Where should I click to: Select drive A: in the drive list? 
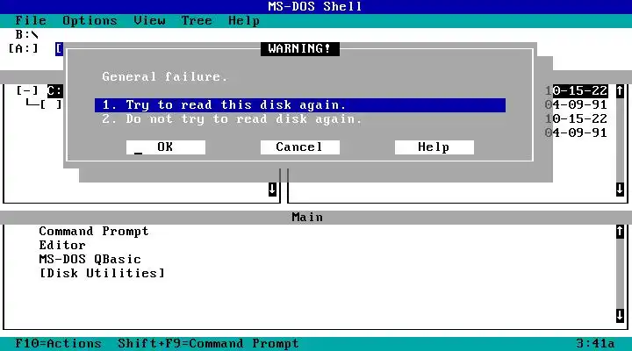[x=24, y=49]
